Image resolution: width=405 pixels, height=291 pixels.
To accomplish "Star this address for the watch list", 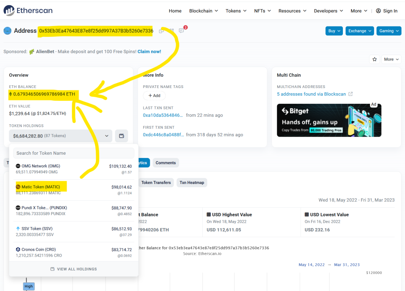I will tap(374, 59).
